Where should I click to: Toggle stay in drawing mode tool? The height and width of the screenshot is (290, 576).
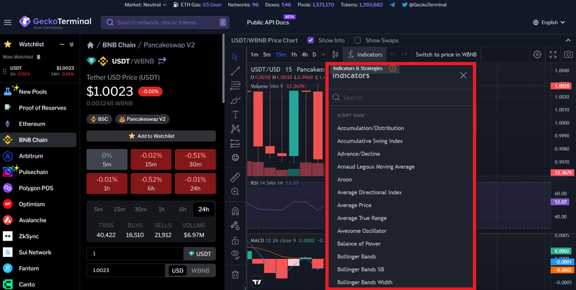pos(235,226)
